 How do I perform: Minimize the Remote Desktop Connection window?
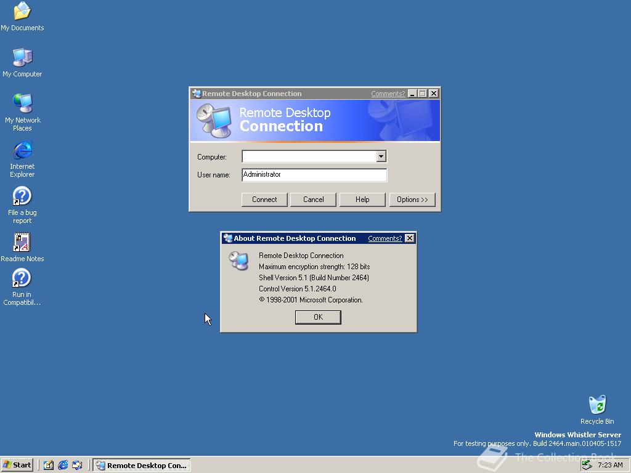(x=412, y=94)
